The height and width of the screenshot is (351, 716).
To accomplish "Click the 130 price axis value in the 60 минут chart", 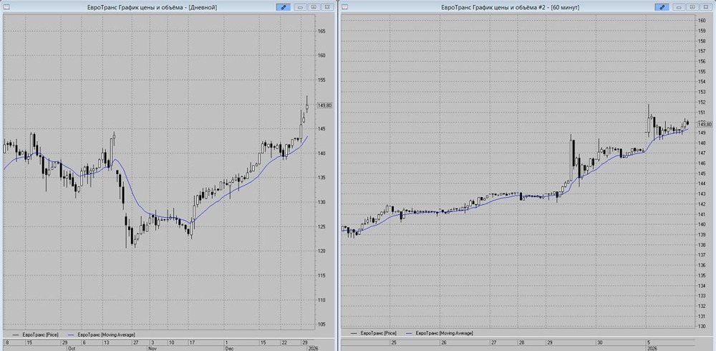I will tap(702, 327).
